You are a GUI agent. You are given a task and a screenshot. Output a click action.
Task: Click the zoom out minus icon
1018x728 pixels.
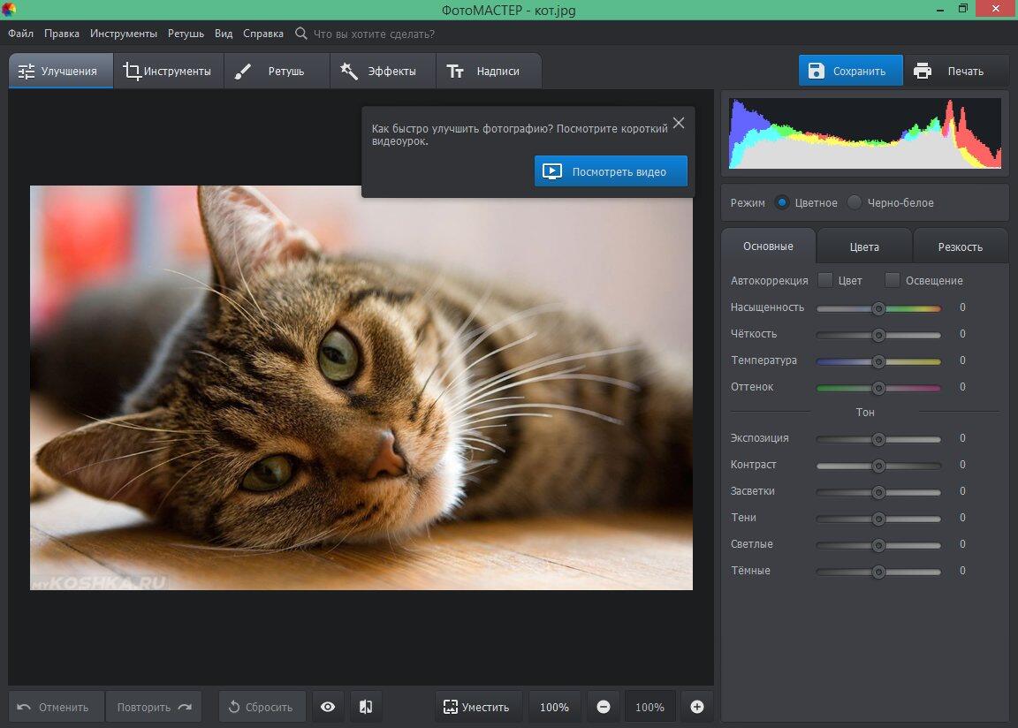(x=604, y=707)
